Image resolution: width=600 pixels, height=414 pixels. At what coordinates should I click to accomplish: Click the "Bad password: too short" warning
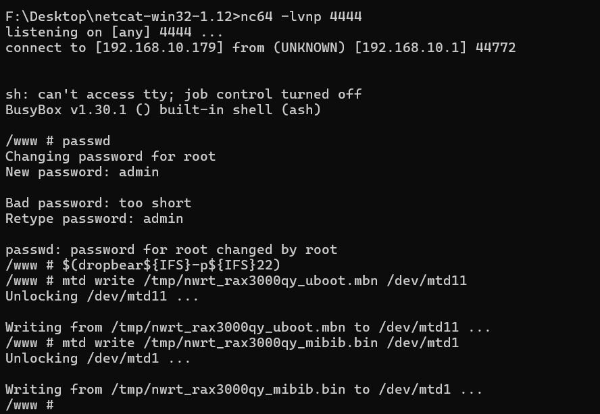[x=98, y=203]
